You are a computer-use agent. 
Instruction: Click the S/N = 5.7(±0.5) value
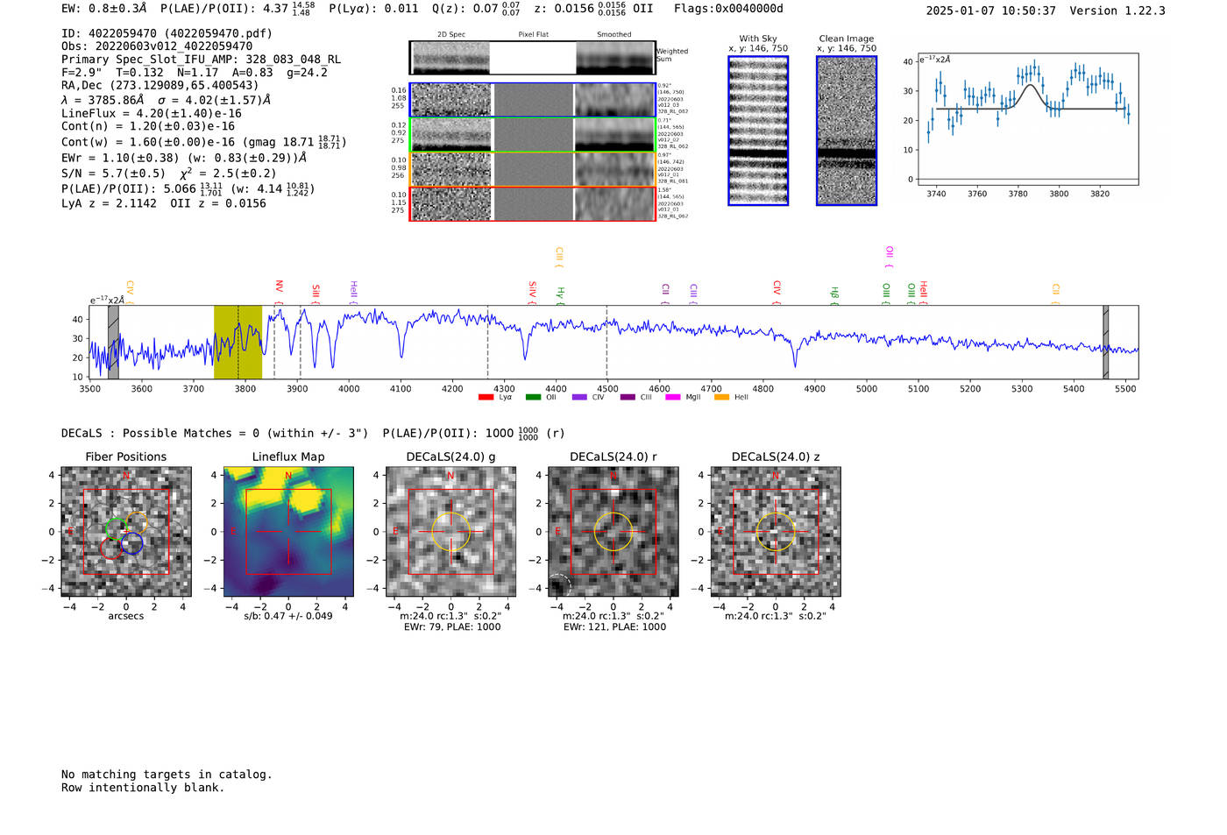(113, 173)
